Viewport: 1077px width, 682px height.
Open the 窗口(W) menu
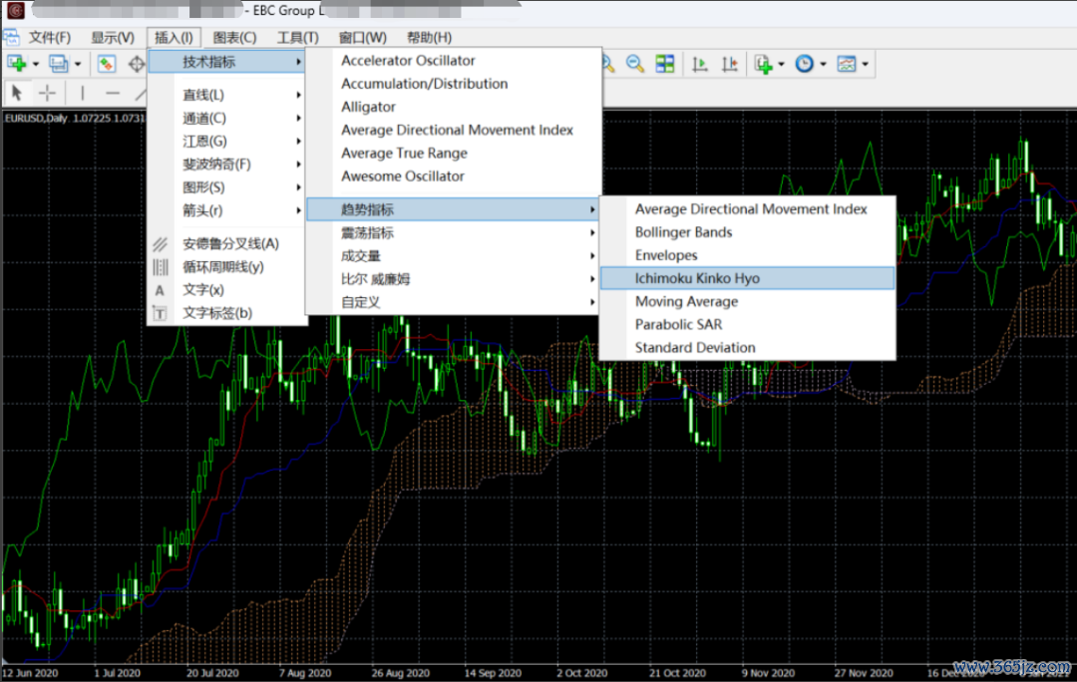click(x=363, y=37)
